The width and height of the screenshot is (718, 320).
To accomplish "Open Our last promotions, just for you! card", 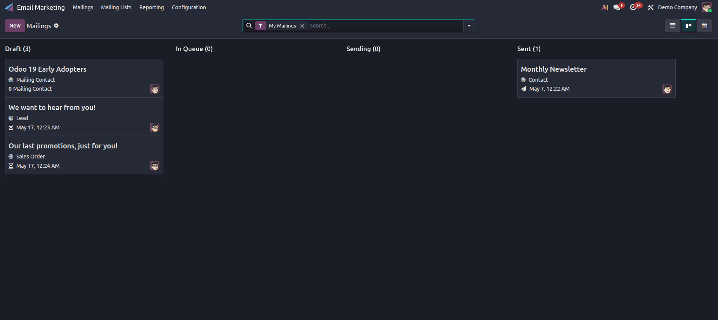I will click(x=84, y=155).
